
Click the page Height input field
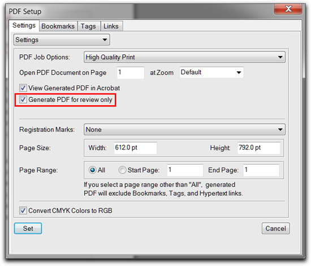pyautogui.click(x=258, y=148)
